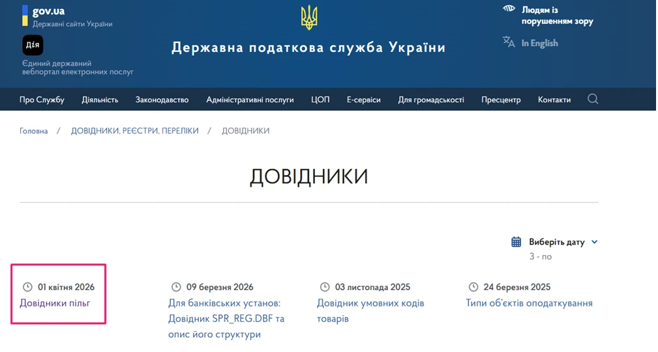Click clock icon beside 03 листопада 2025
This screenshot has width=658, height=352.
[x=324, y=287]
